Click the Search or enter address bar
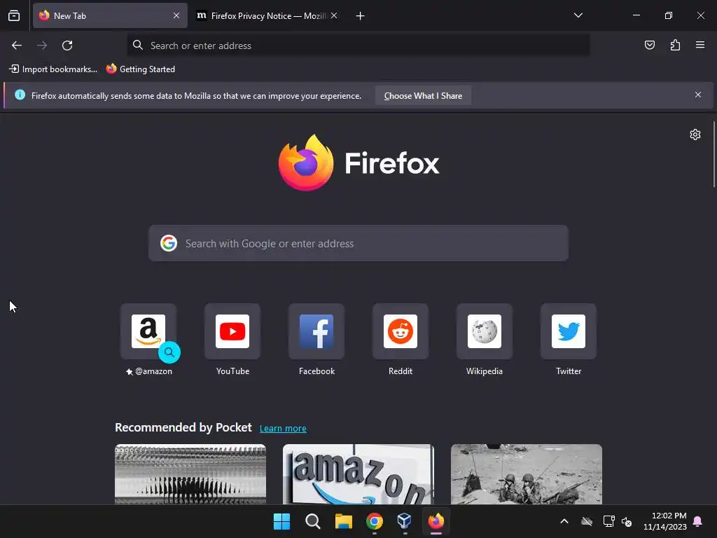 [358, 46]
